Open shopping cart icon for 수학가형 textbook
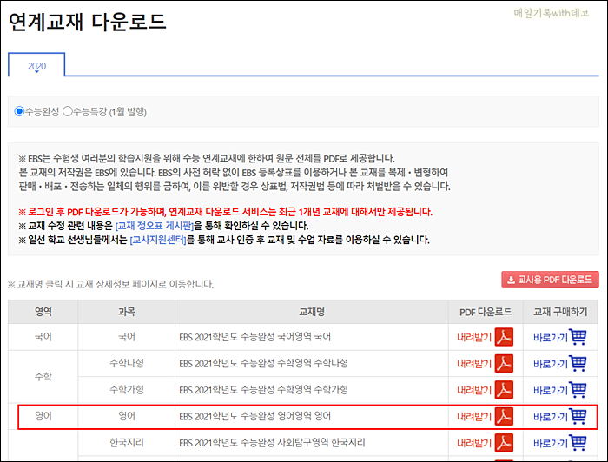Image resolution: width=608 pixels, height=462 pixels. point(578,390)
